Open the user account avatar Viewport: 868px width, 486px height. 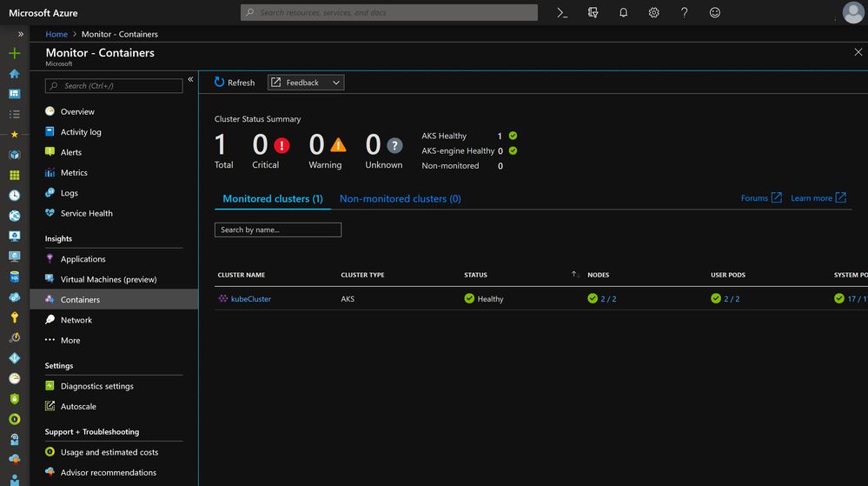(x=853, y=13)
